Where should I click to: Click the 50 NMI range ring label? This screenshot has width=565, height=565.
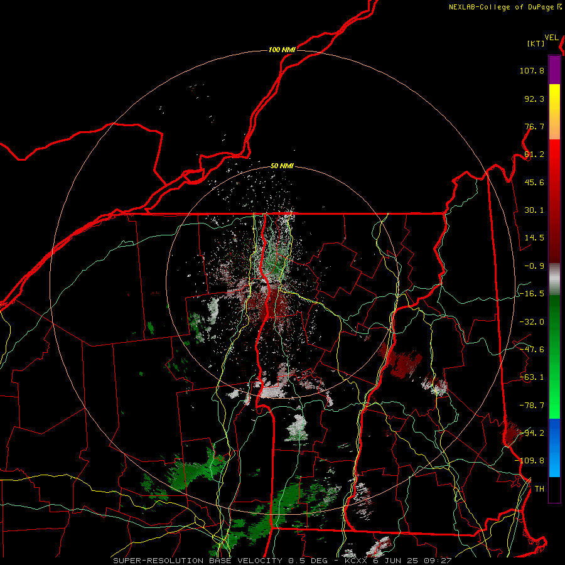282,166
